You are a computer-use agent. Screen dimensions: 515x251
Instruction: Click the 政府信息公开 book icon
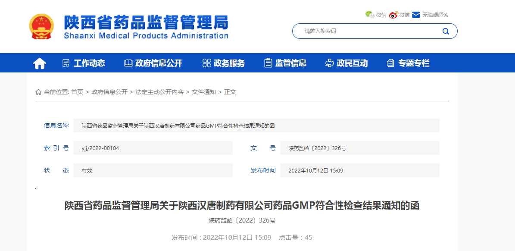[128, 63]
